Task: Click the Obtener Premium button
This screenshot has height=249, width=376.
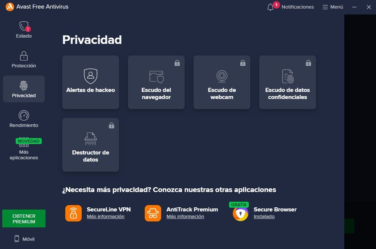Action: (24, 218)
